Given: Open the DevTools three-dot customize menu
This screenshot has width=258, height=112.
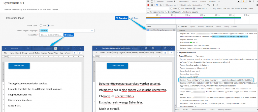Looking at the screenshot, I should pos(253,2).
